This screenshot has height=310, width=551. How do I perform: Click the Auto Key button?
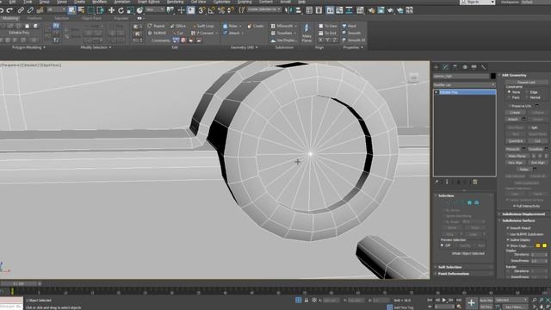pos(486,301)
